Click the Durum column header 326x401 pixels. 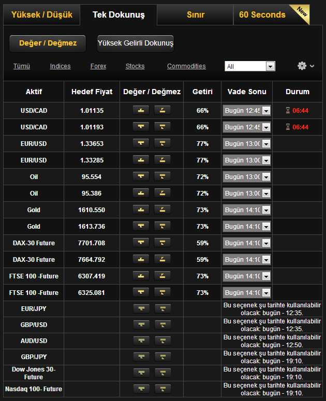click(x=298, y=92)
